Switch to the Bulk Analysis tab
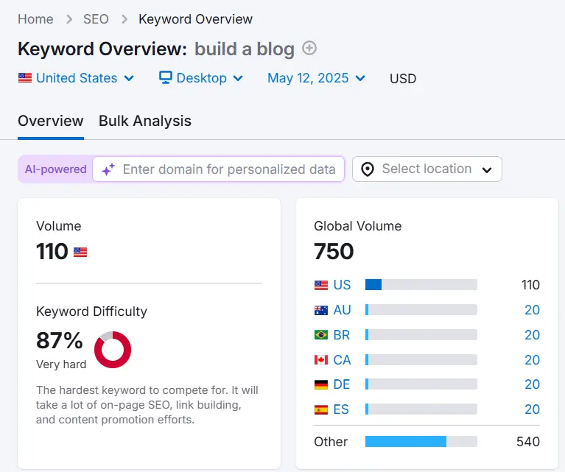 (145, 121)
